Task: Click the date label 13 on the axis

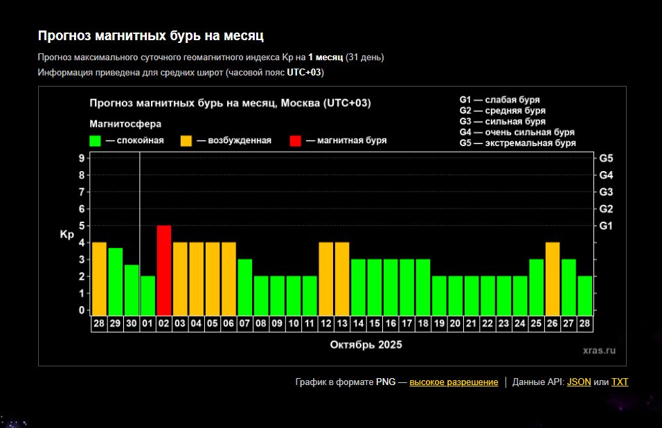Action: pos(342,323)
